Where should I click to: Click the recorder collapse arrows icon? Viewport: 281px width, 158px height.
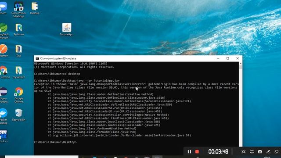[x=252, y=151]
